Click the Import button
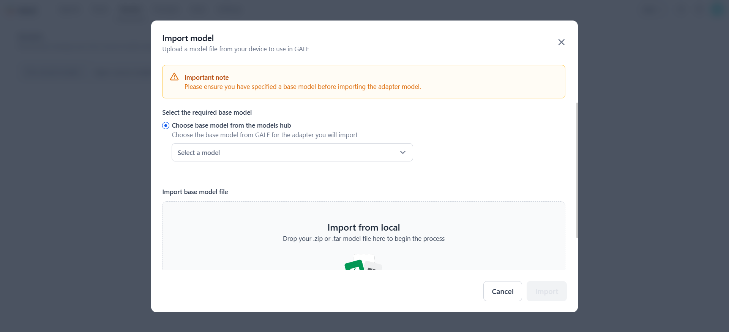This screenshot has width=729, height=332. pyautogui.click(x=546, y=291)
